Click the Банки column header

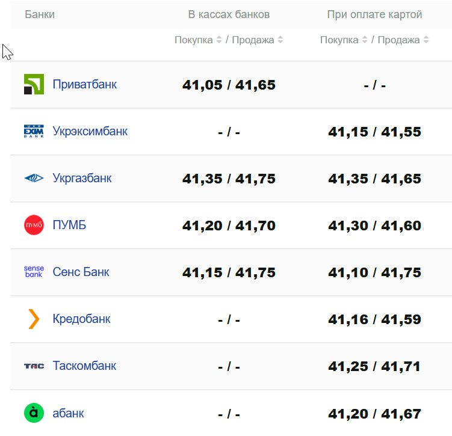click(x=40, y=14)
